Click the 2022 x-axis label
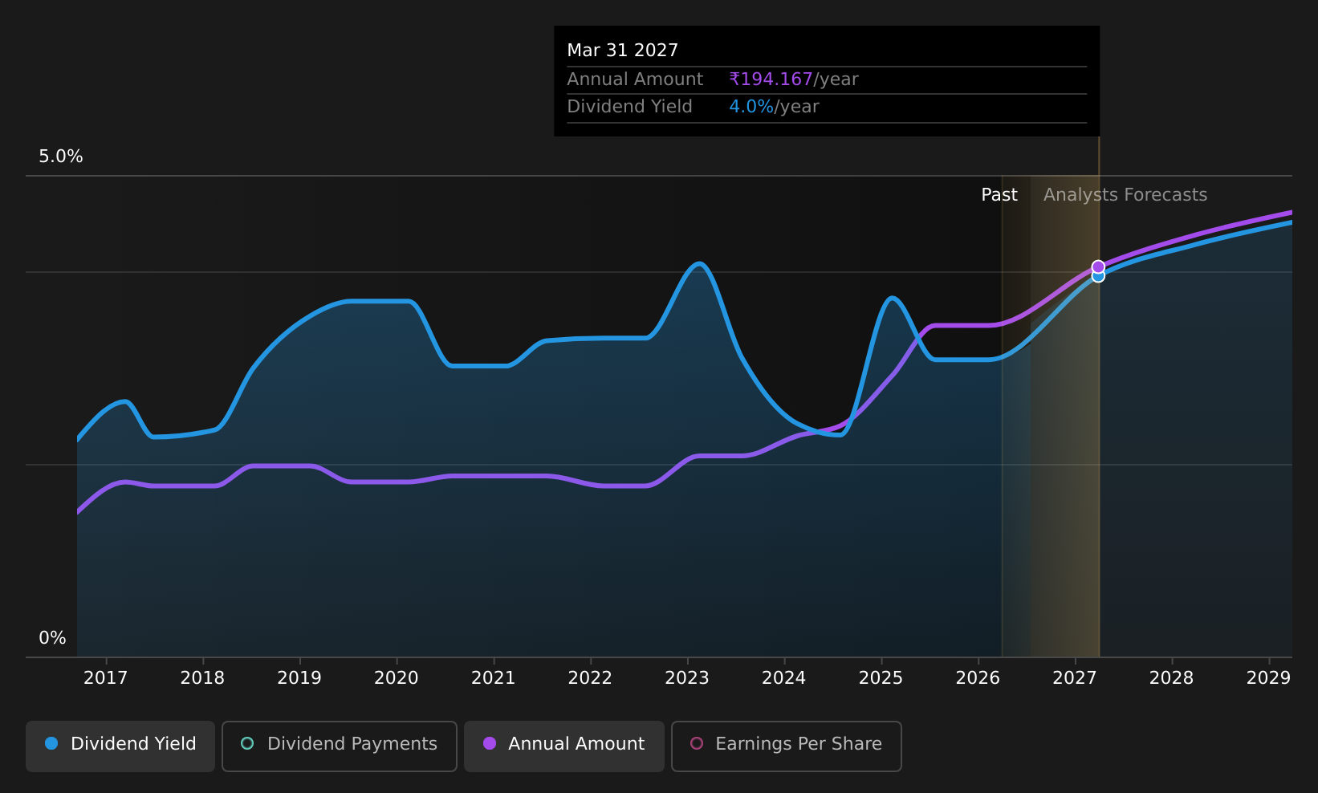The width and height of the screenshot is (1318, 793). (x=591, y=678)
